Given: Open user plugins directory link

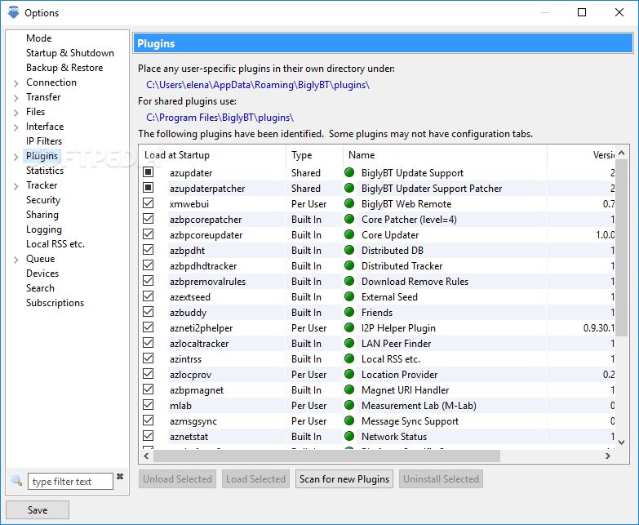Looking at the screenshot, I should coord(258,85).
